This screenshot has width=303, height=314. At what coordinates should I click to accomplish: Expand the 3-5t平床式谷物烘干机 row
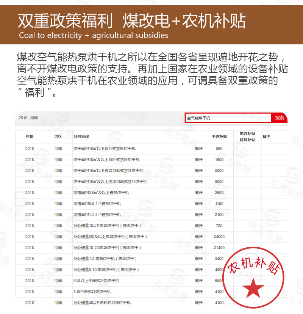point(198,292)
